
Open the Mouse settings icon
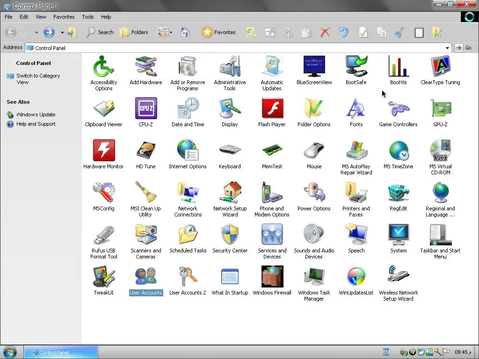pyautogui.click(x=314, y=151)
